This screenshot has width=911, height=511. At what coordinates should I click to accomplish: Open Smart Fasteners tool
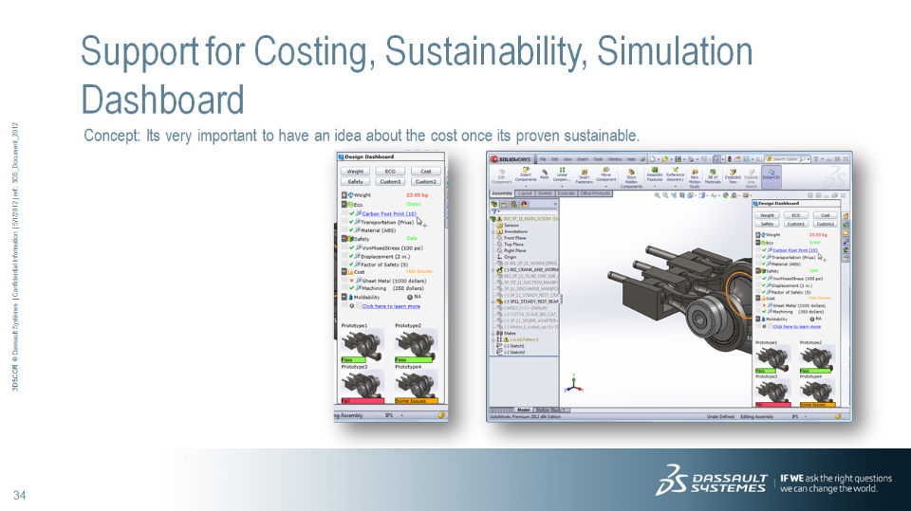click(x=585, y=175)
